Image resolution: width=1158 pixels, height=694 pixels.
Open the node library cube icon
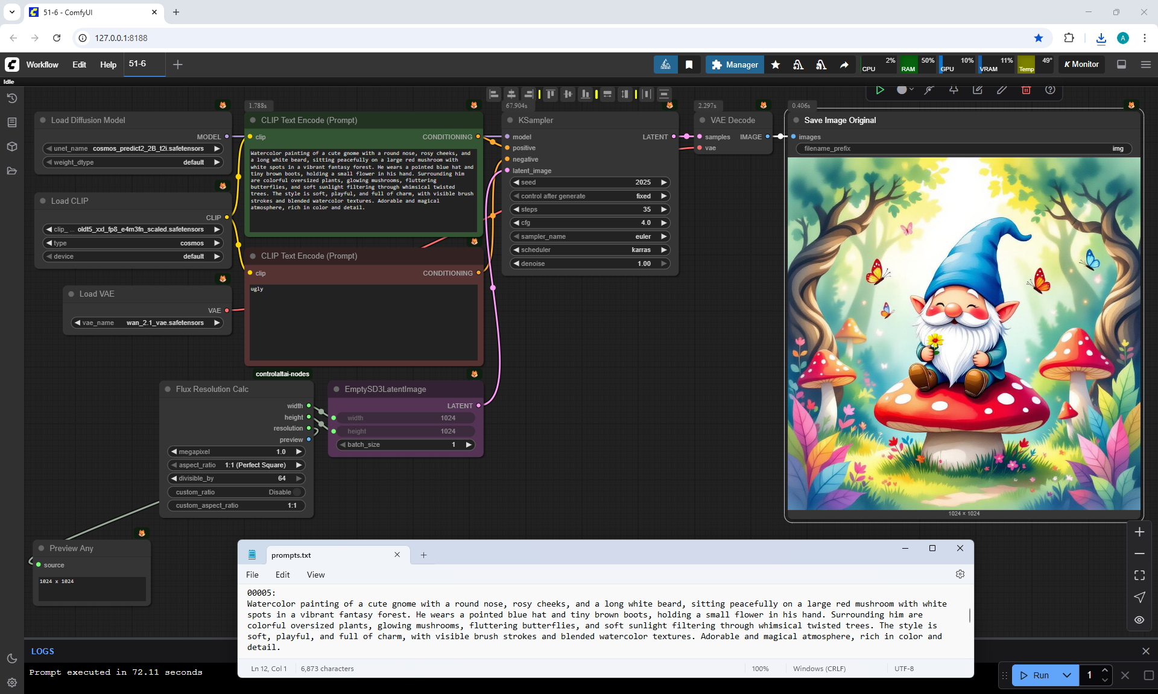(x=11, y=147)
